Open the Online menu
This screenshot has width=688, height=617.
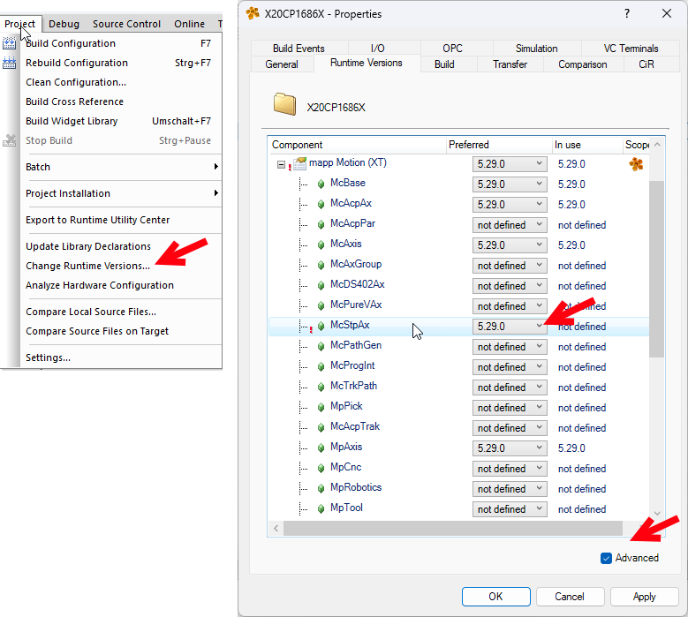click(189, 24)
